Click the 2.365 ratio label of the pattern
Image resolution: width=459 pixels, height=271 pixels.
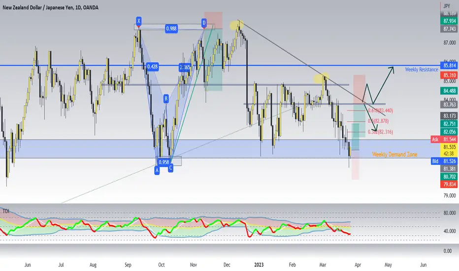click(185, 68)
